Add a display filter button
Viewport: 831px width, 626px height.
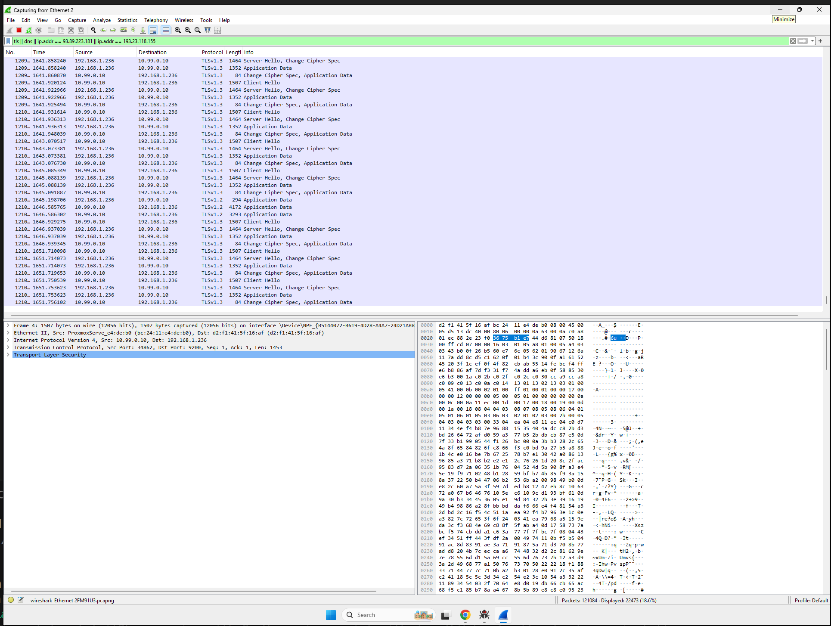(820, 41)
